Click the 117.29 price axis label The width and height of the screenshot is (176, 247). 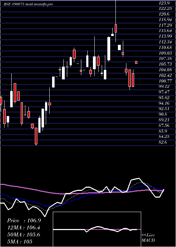(166, 25)
